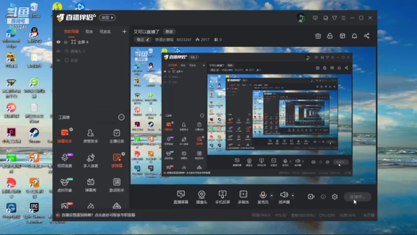Screen dimensions: 417x235
Task: Add a 直播屏幕 screen source
Action: click(x=181, y=197)
